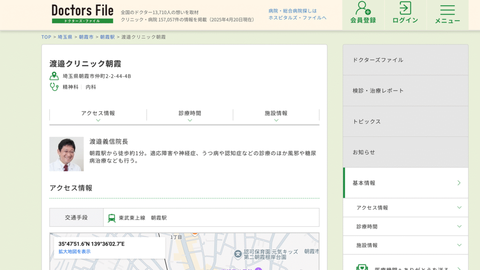
Task: Click the 拡大地図を表示 link
Action: click(75, 252)
